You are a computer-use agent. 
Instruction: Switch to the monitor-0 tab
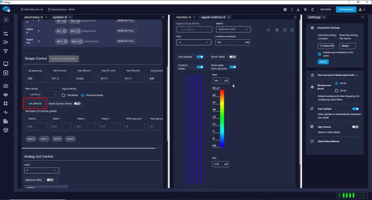click(183, 17)
